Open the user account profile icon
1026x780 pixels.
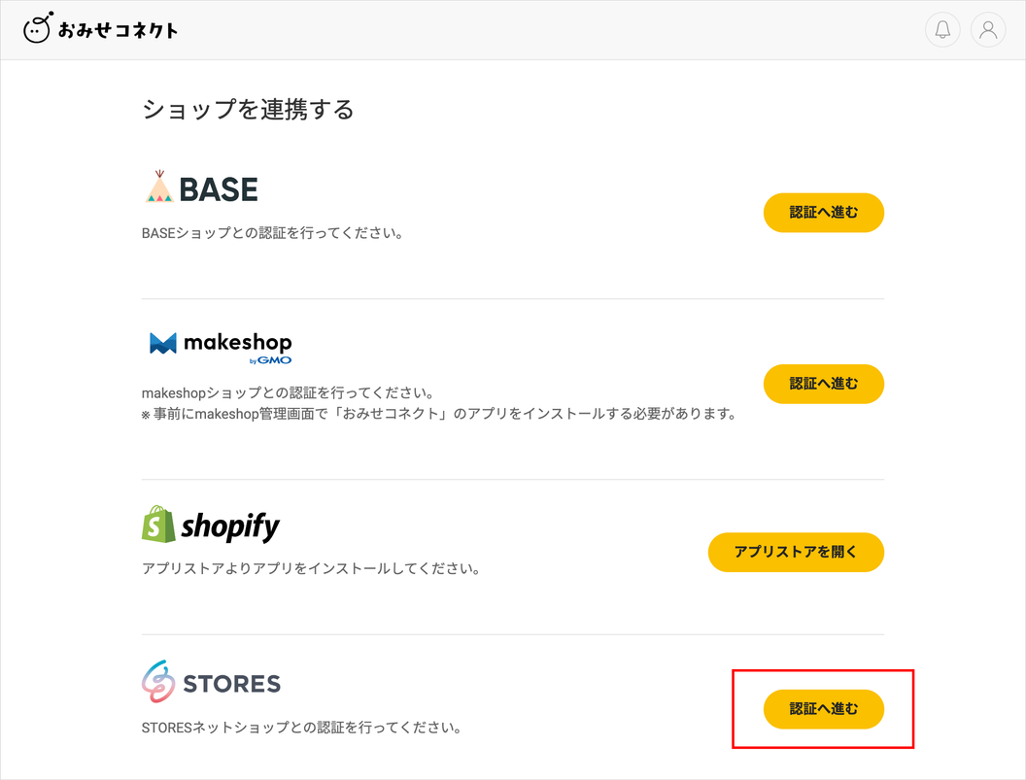coord(988,29)
